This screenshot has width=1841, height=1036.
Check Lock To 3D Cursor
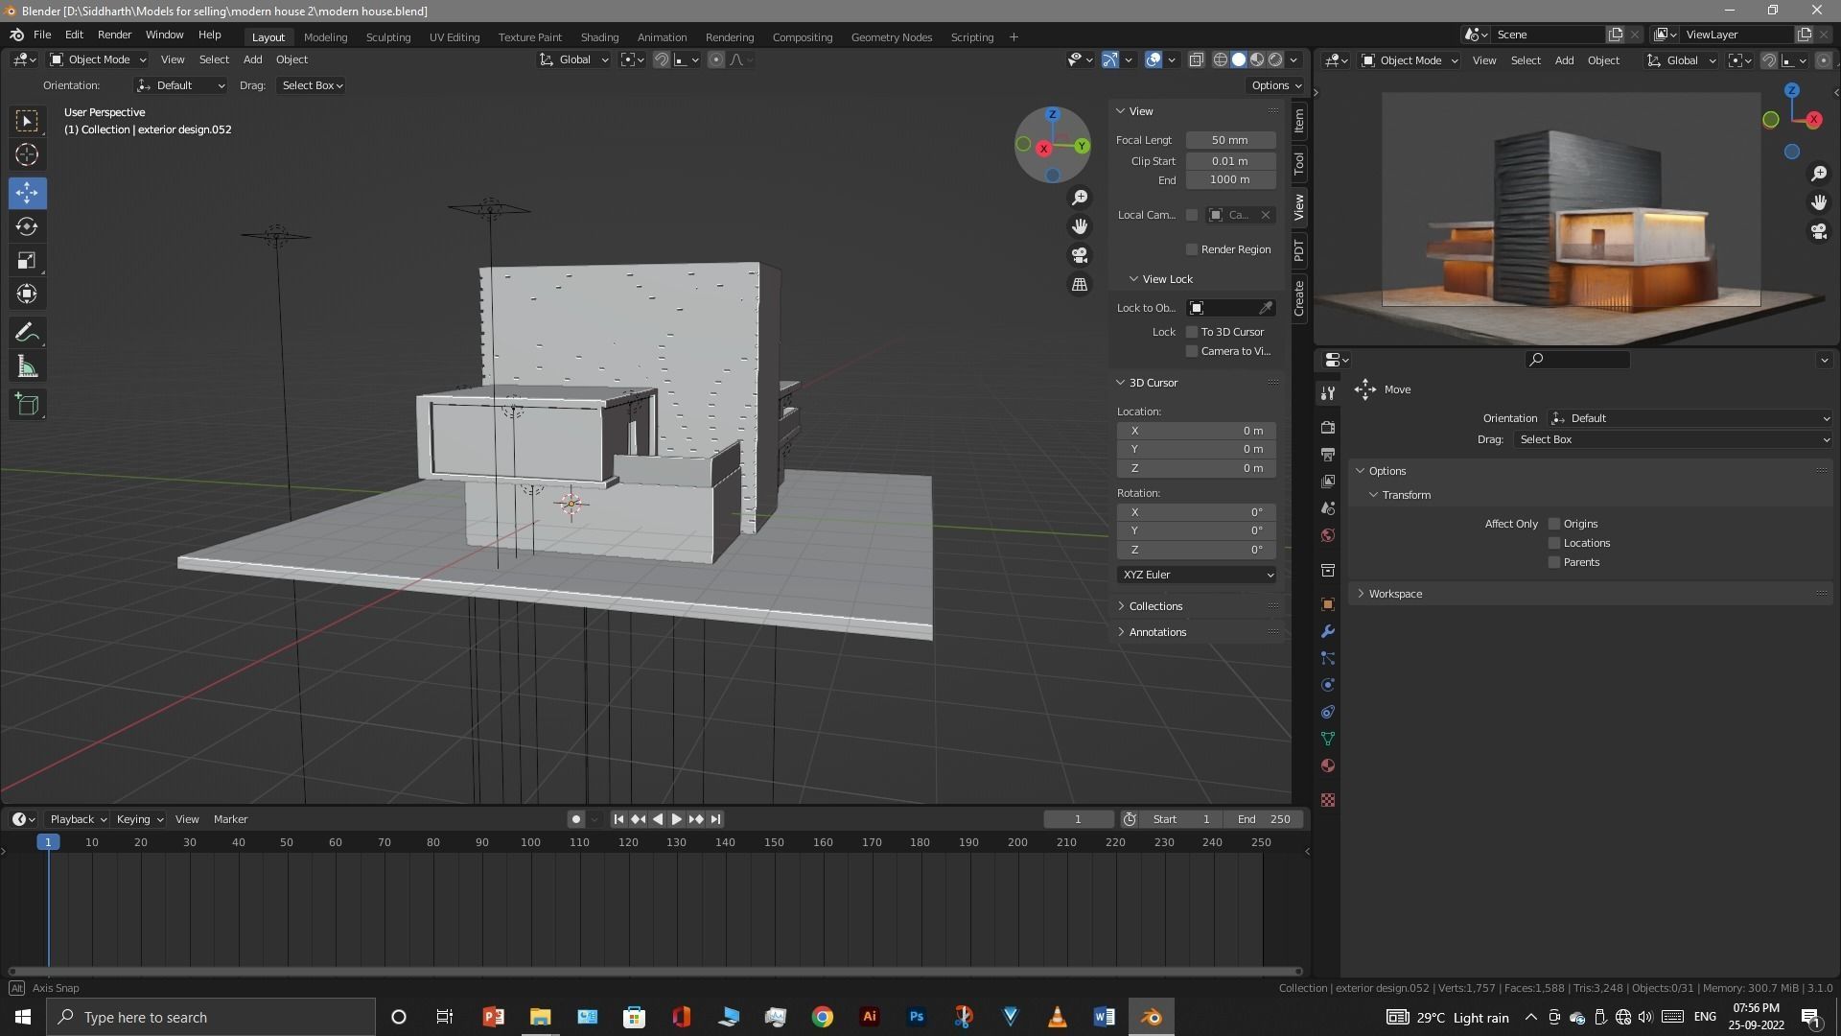(x=1192, y=332)
